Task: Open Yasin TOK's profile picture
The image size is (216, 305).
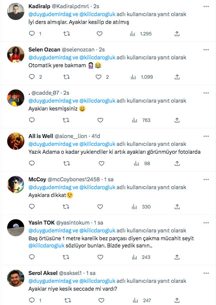Action: pos(15,228)
